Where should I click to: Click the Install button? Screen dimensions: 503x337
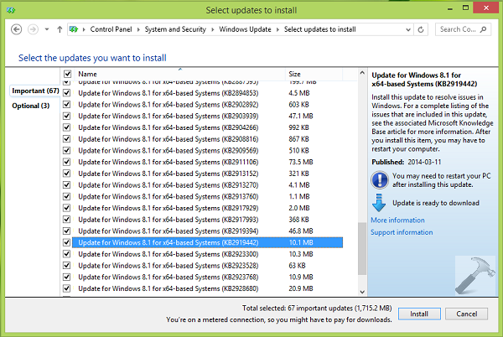pos(419,314)
